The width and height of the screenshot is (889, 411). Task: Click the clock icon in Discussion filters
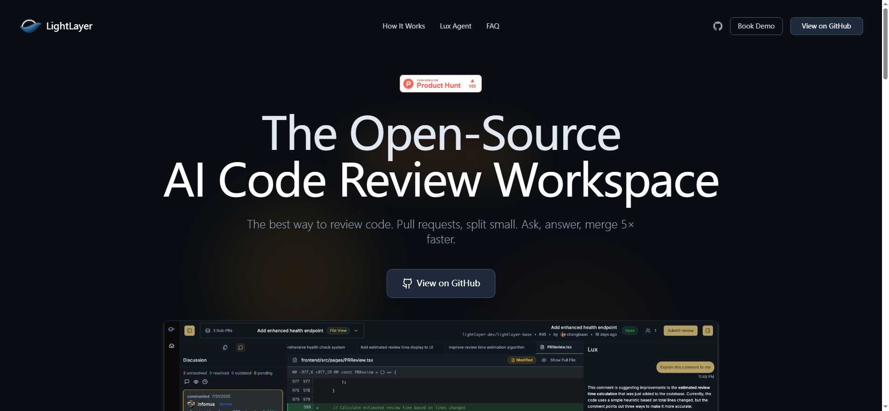click(205, 382)
